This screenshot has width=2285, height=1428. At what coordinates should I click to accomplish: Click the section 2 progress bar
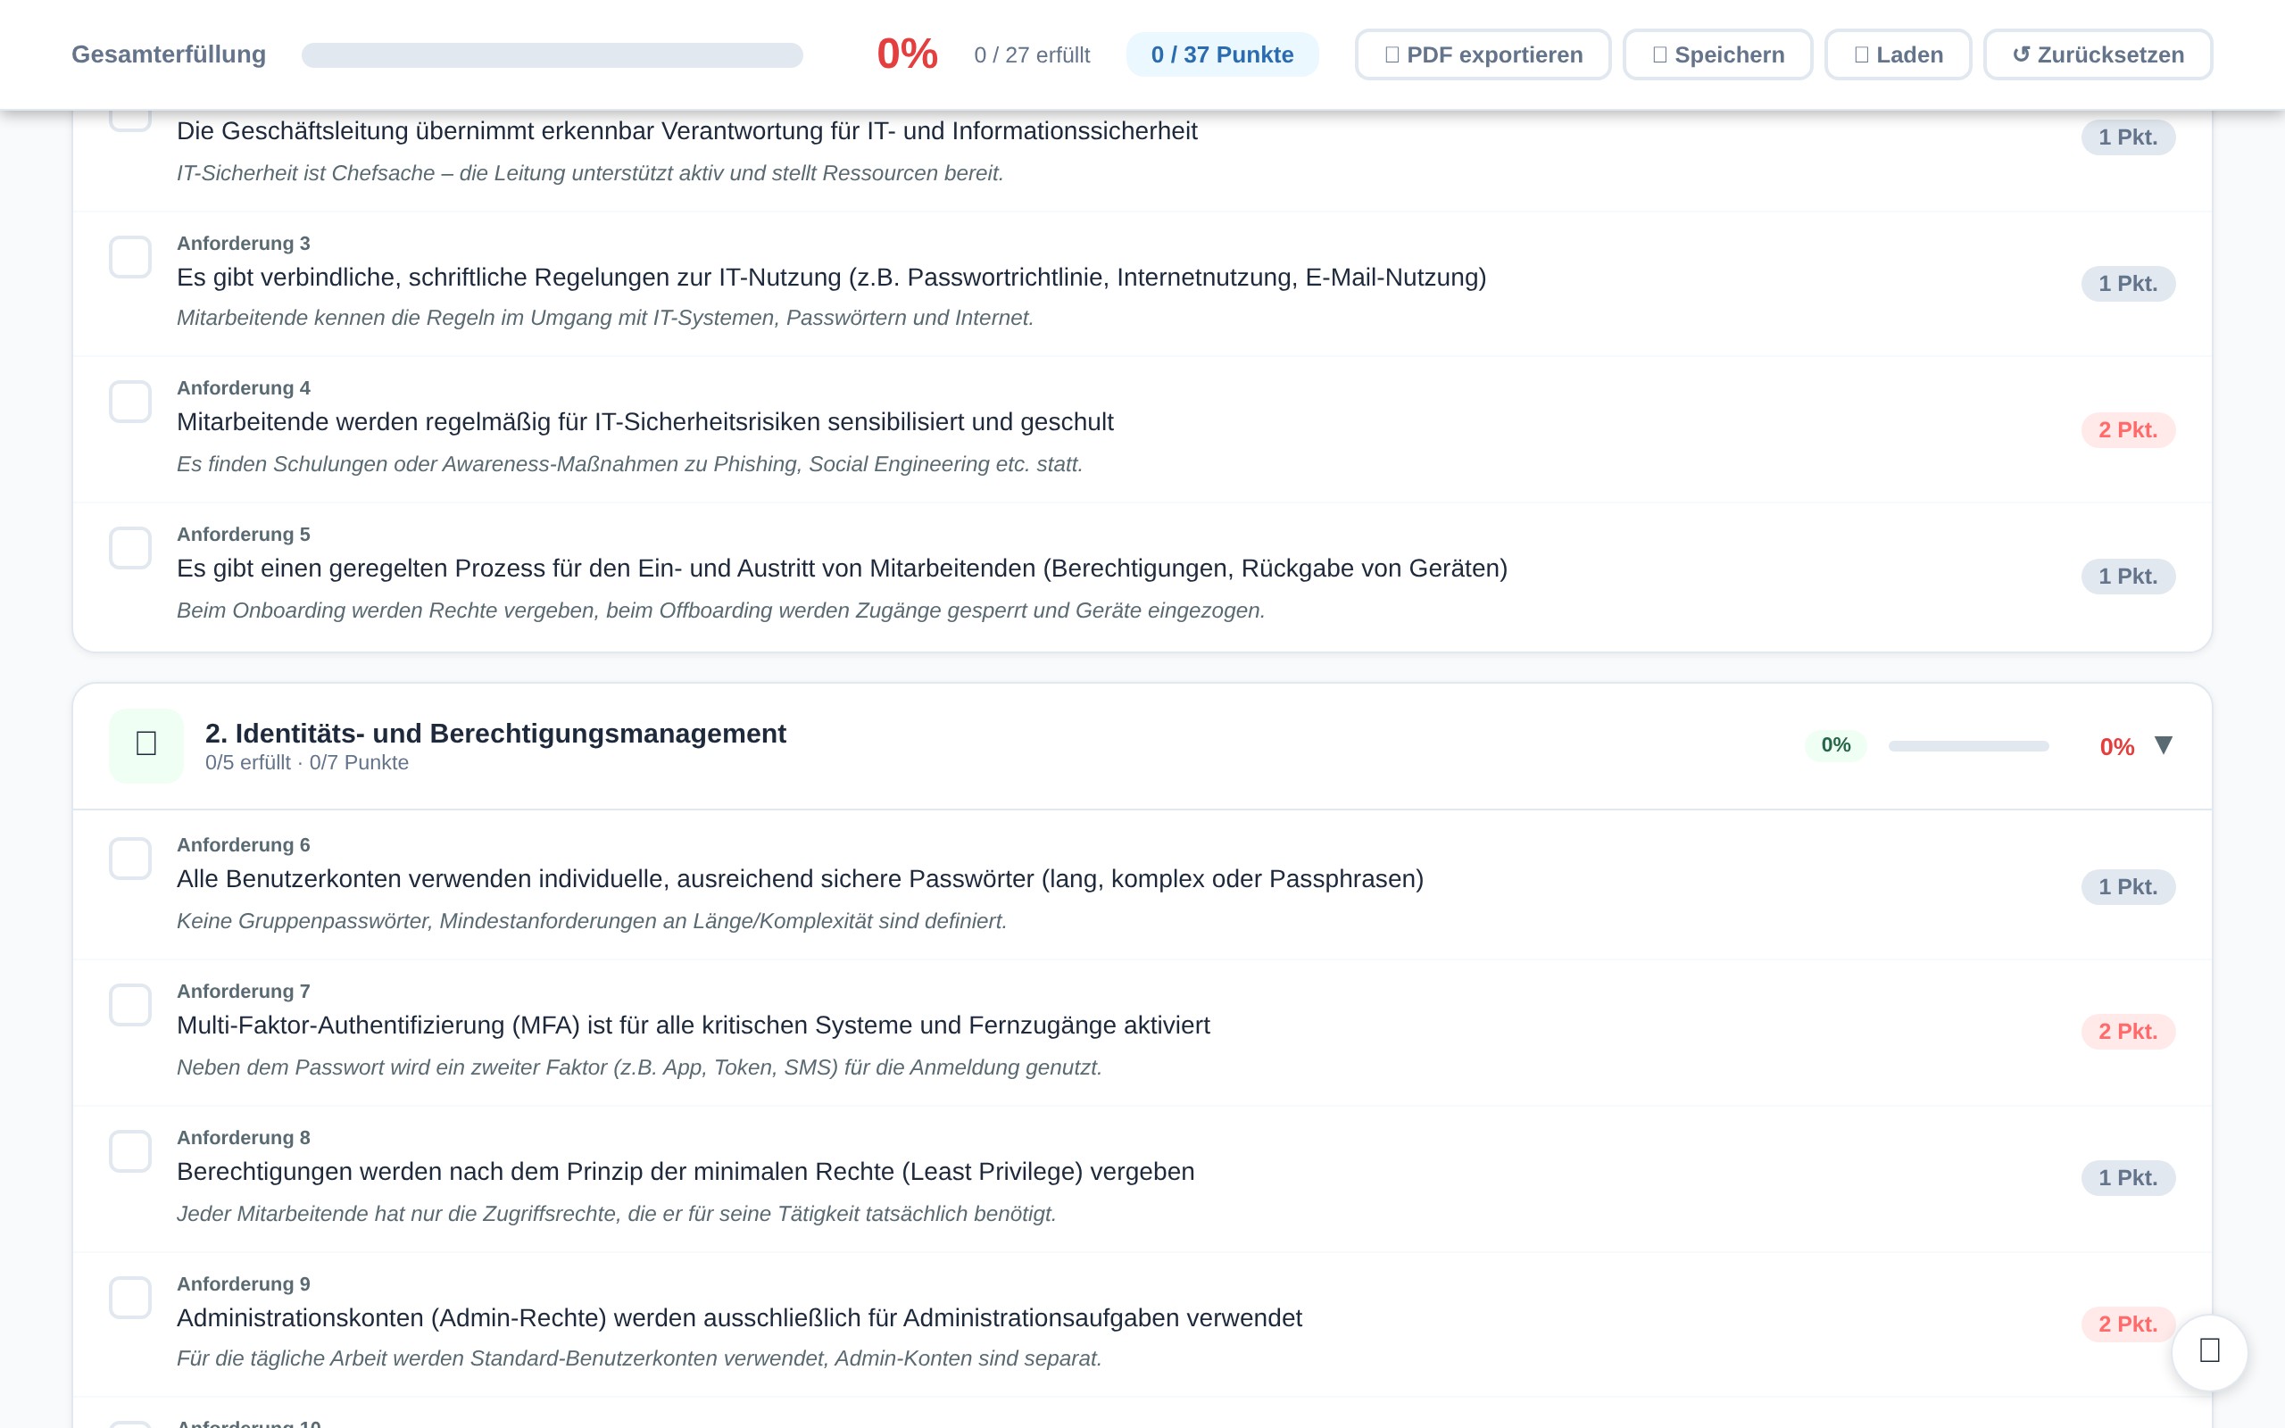[x=1968, y=746]
